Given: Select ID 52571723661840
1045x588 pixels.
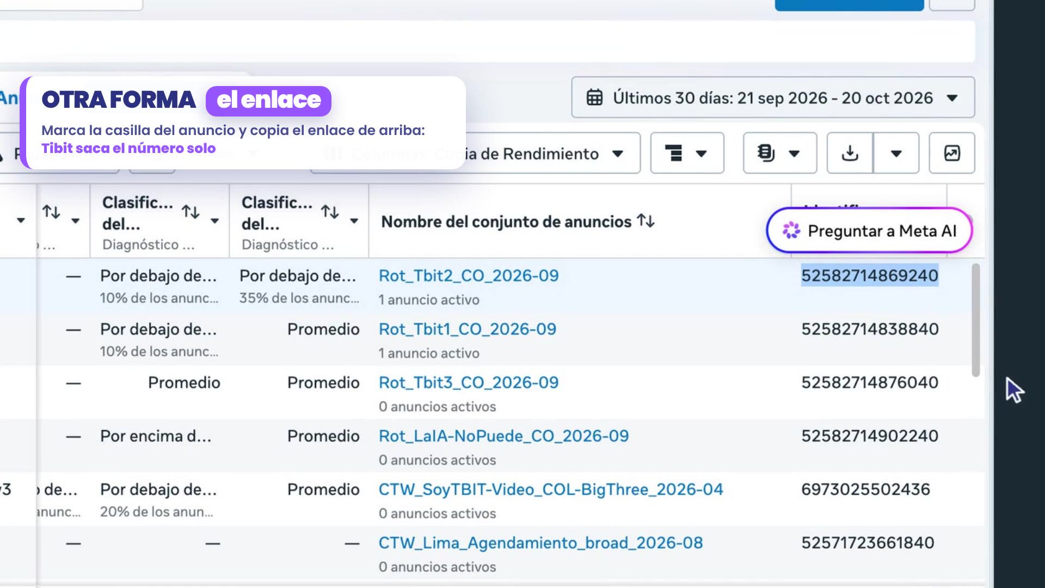Looking at the screenshot, I should (868, 542).
